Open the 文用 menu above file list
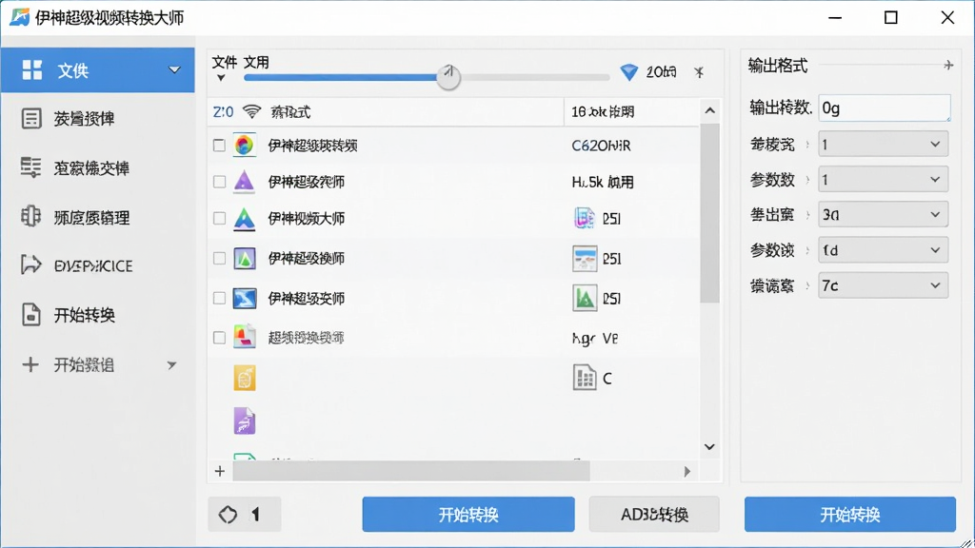 (255, 62)
